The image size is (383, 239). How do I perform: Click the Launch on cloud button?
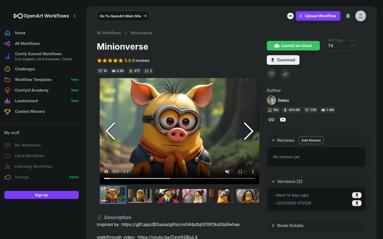tap(293, 46)
